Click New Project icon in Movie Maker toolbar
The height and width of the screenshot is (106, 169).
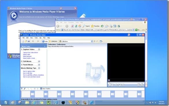[23, 41]
